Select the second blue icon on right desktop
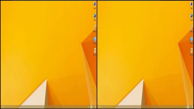The image size is (194, 109). tap(192, 16)
